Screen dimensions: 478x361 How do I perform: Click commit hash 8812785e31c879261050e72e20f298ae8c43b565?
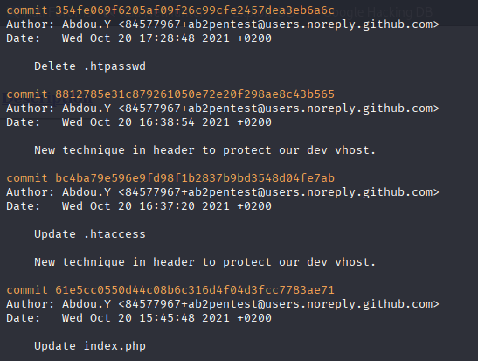pyautogui.click(x=195, y=94)
